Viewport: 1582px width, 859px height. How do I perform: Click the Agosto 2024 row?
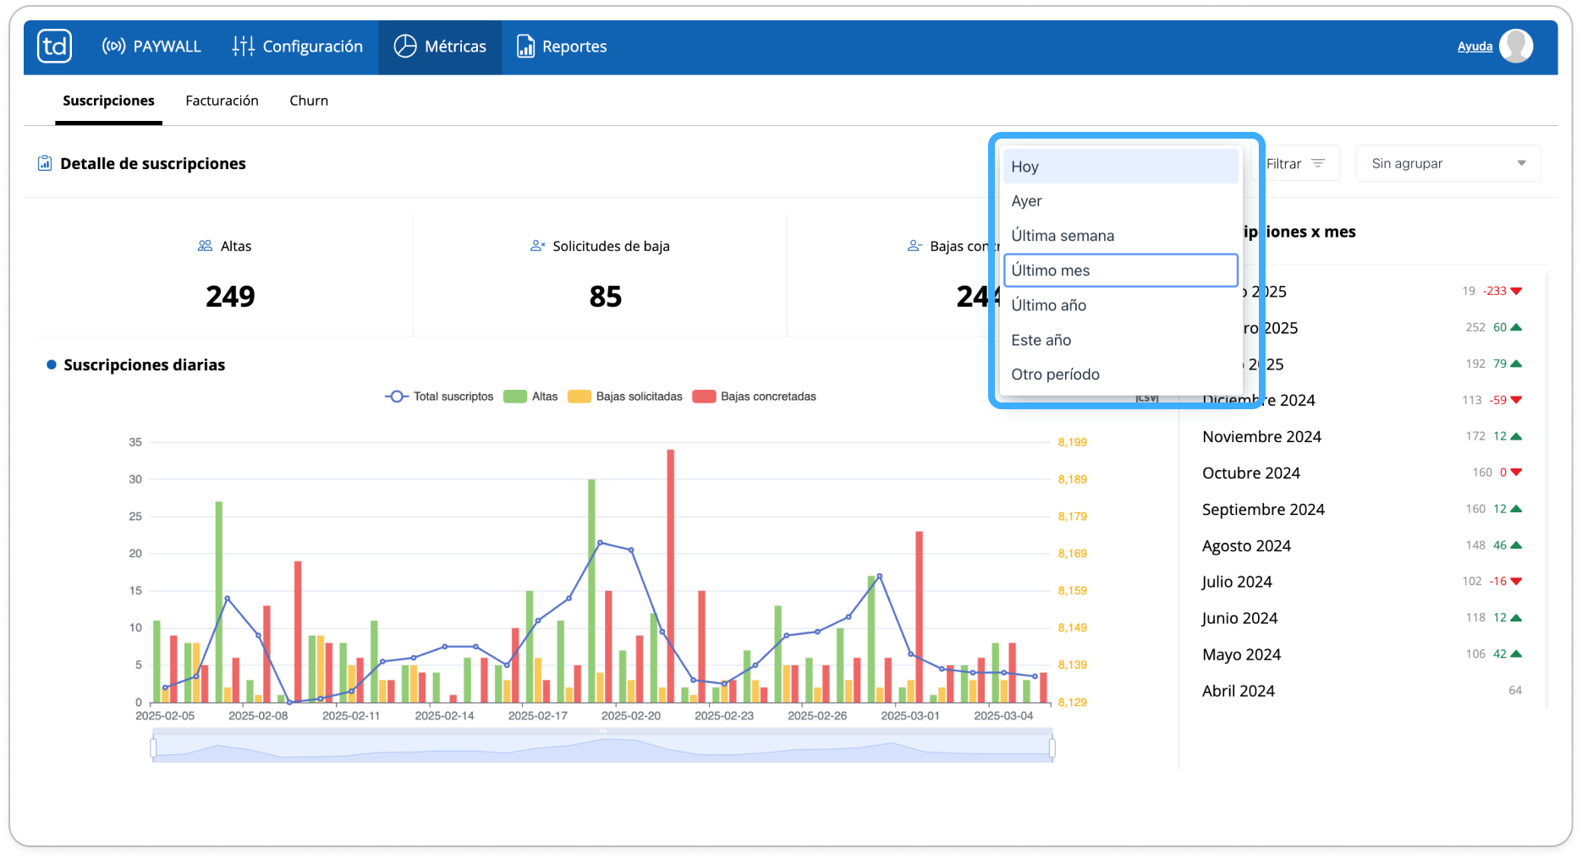(1361, 546)
